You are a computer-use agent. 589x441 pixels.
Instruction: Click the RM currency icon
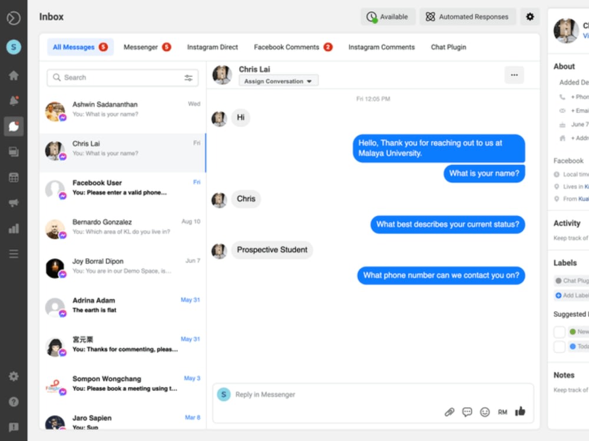coord(502,412)
